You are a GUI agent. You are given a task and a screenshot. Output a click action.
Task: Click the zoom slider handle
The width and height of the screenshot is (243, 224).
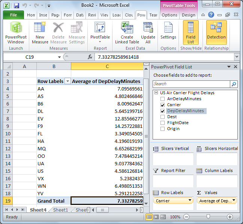[x=208, y=217]
